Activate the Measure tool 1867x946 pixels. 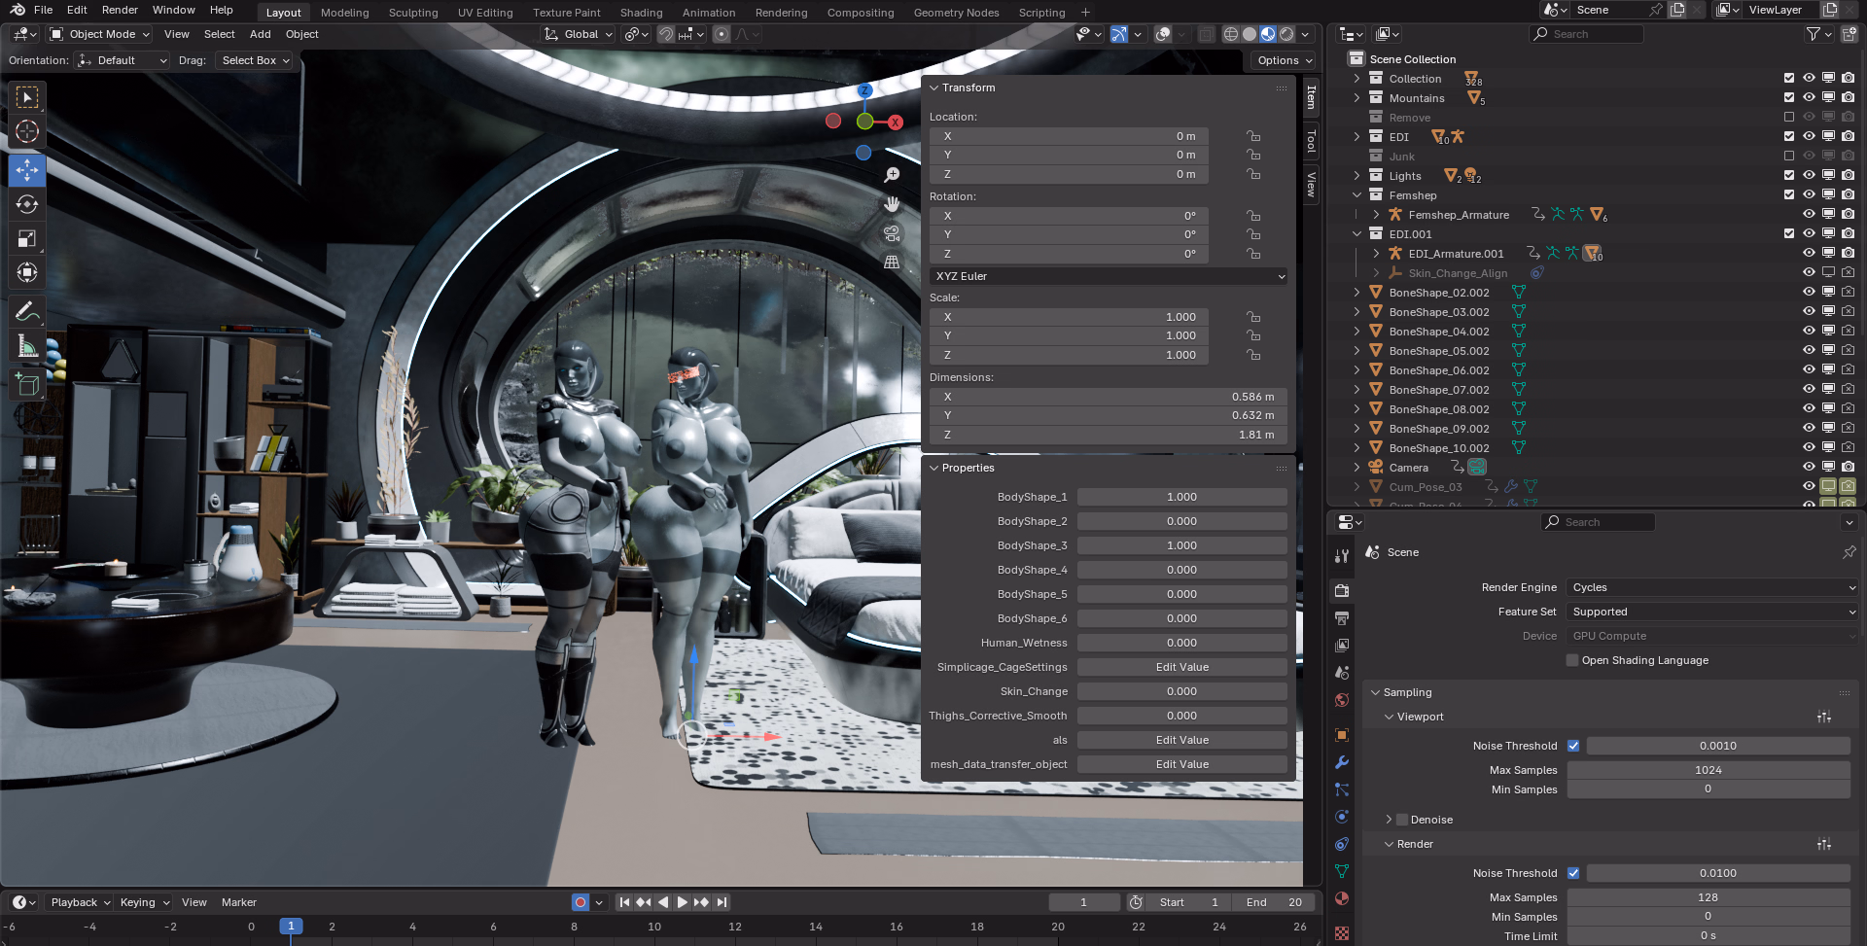click(27, 347)
